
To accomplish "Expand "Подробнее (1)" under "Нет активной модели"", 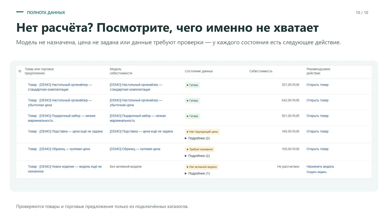I will [197, 173].
